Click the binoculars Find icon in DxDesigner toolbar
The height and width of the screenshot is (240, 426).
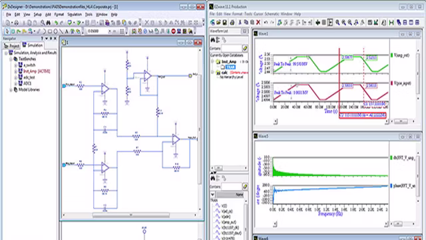49,23
